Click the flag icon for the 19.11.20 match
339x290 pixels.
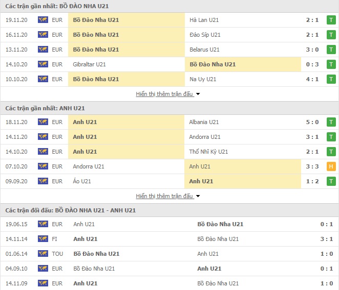point(43,20)
